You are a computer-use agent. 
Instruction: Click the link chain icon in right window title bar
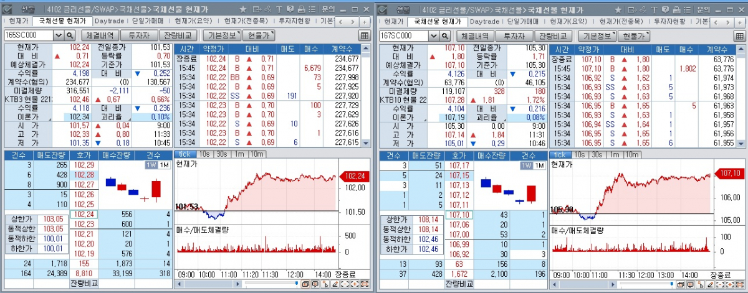[643, 9]
